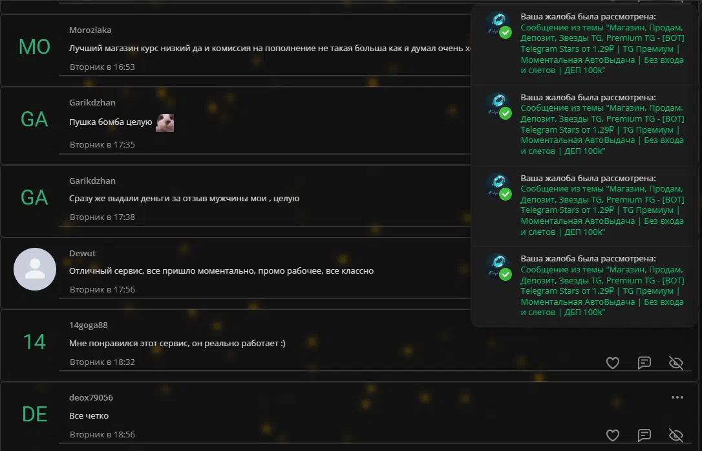The height and width of the screenshot is (451, 702).
Task: Open Garikdzhan's profile from "Пушка бомба" comment
Action: 92,103
